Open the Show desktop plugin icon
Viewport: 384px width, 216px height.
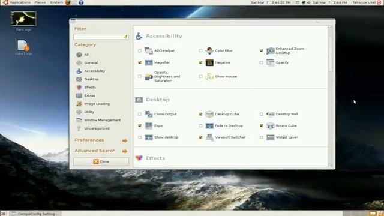(149, 137)
